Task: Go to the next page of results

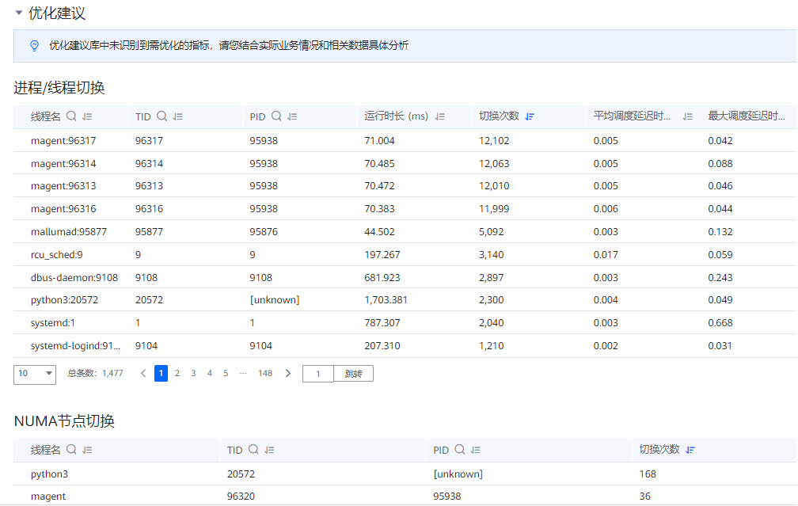Action: [288, 374]
